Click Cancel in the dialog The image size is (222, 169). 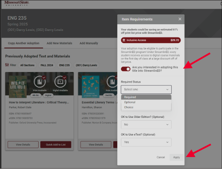161,157
